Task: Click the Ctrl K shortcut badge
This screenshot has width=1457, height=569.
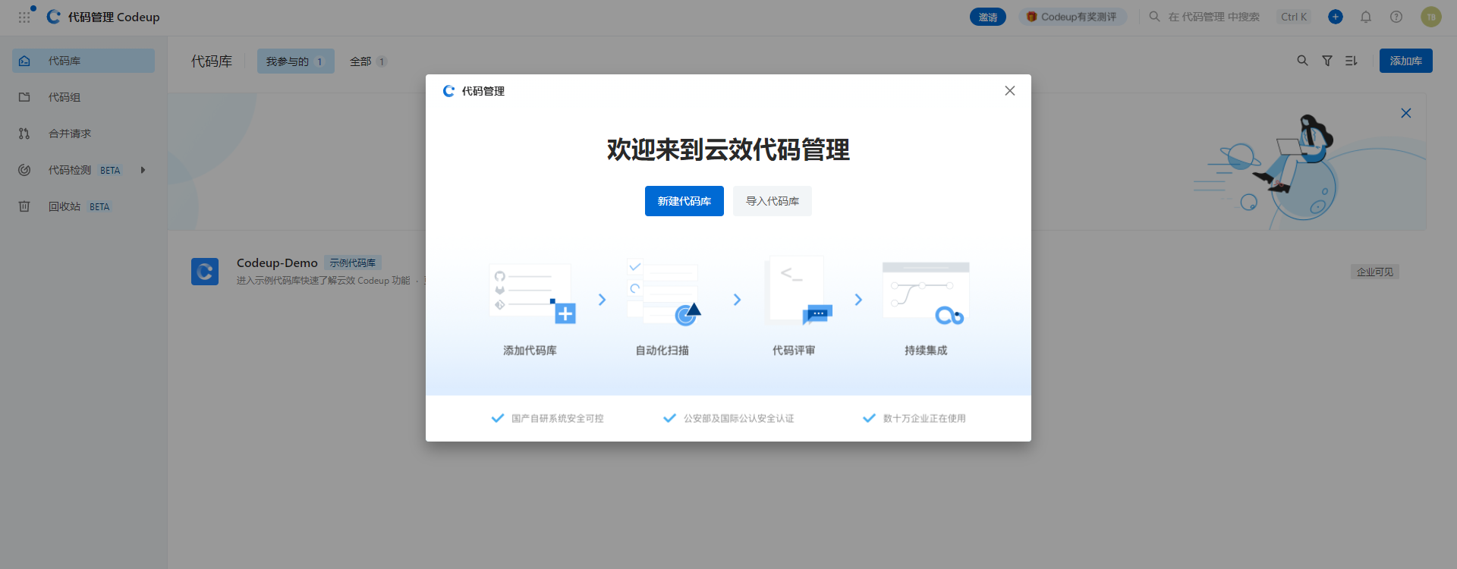Action: point(1294,17)
